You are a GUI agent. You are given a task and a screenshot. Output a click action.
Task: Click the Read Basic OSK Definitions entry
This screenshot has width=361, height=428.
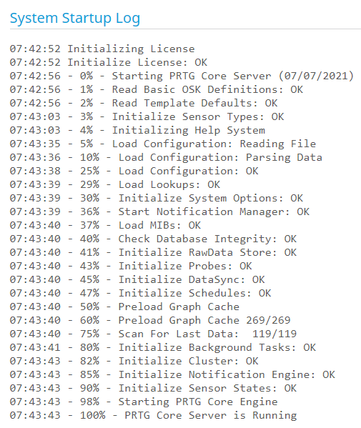tap(157, 89)
